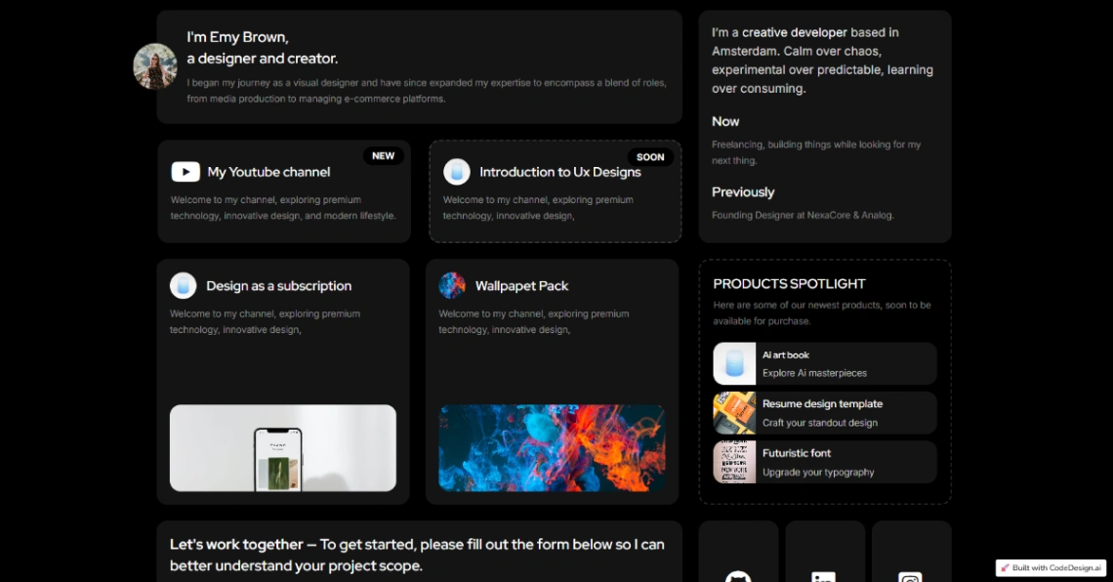
Task: Click Emy Brown's profile avatar
Action: point(155,66)
